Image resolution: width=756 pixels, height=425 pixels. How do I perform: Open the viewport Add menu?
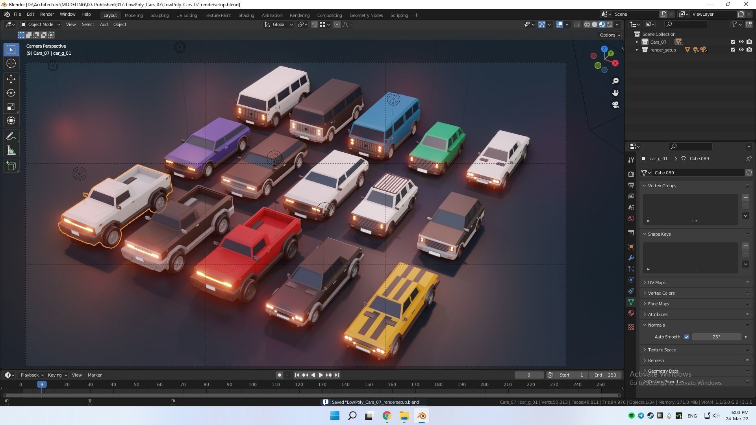point(104,24)
